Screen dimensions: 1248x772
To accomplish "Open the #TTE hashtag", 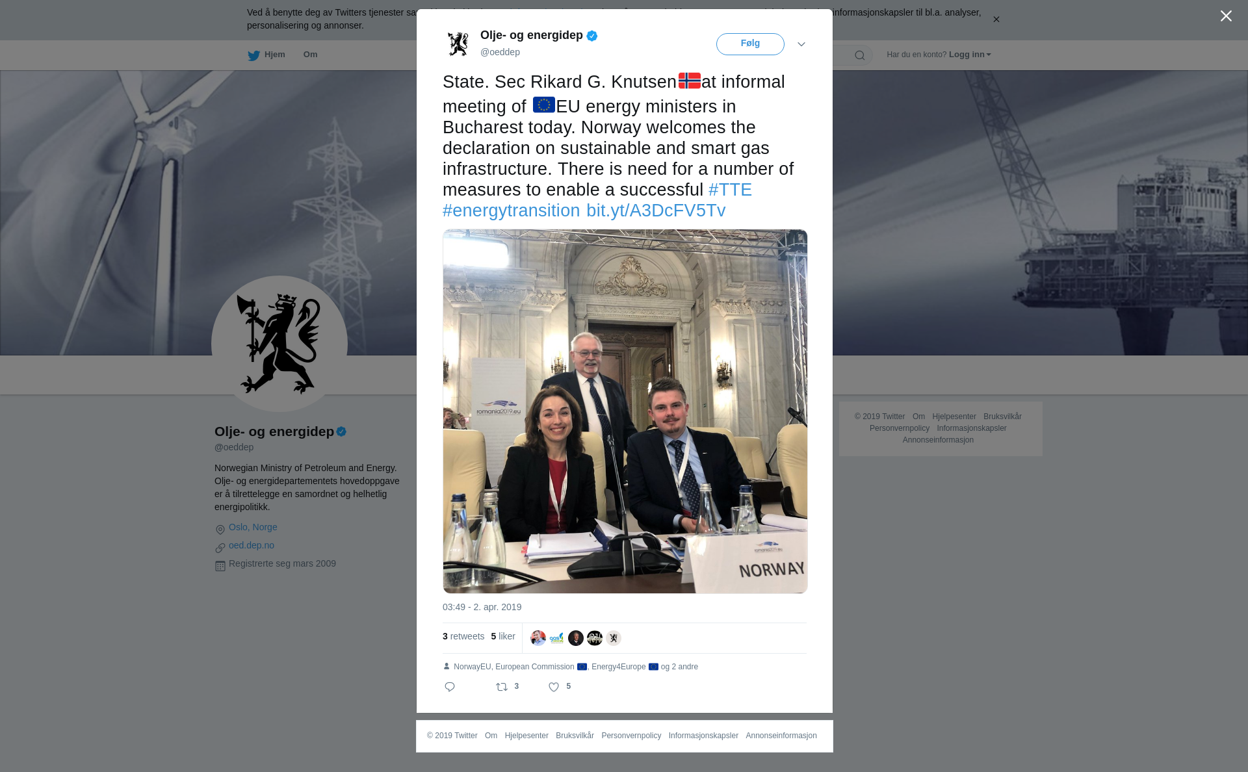I will (x=730, y=190).
